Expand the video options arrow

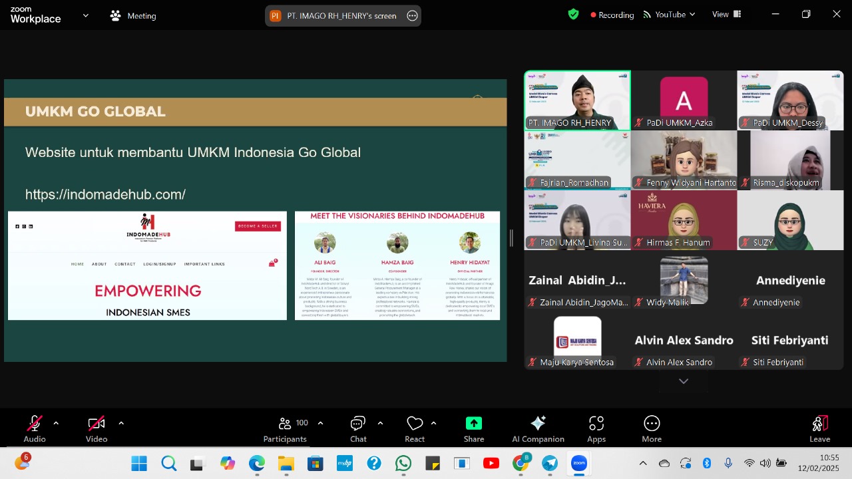click(121, 423)
